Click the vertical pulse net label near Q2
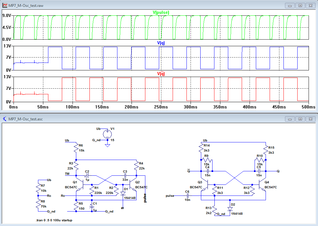The height and width of the screenshot is (226, 318). [145, 198]
